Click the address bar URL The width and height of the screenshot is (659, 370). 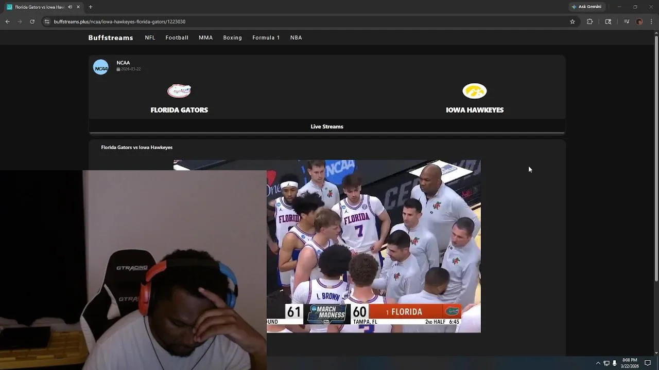point(119,22)
